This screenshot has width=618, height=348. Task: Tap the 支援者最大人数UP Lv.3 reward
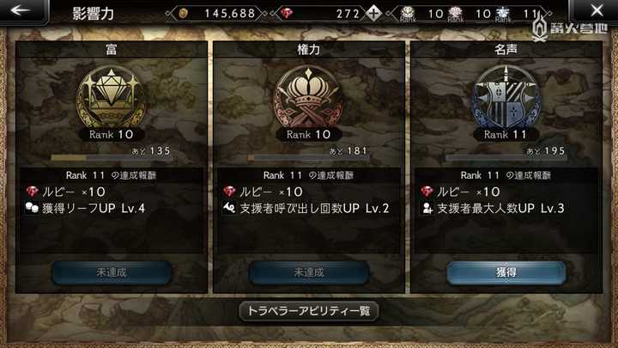point(493,208)
